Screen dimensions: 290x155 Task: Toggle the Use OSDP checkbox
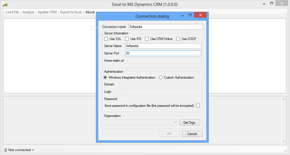point(178,39)
